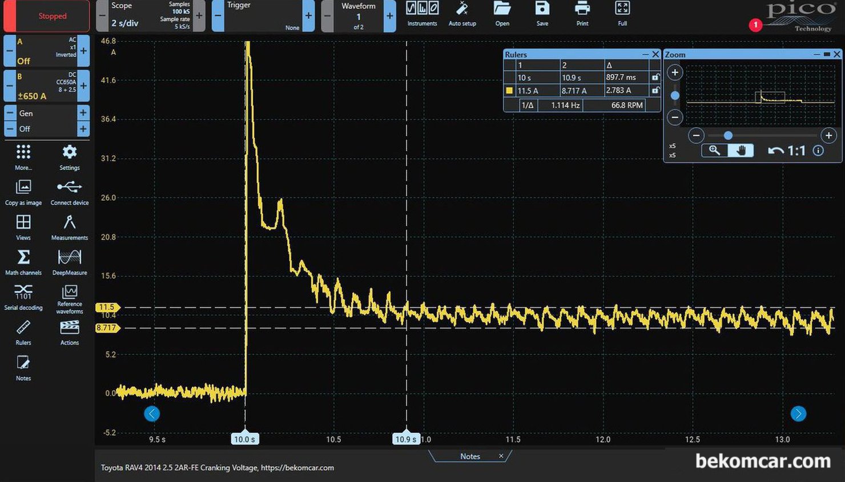The image size is (845, 482).
Task: Open Scope timebase options
Action: pos(150,15)
